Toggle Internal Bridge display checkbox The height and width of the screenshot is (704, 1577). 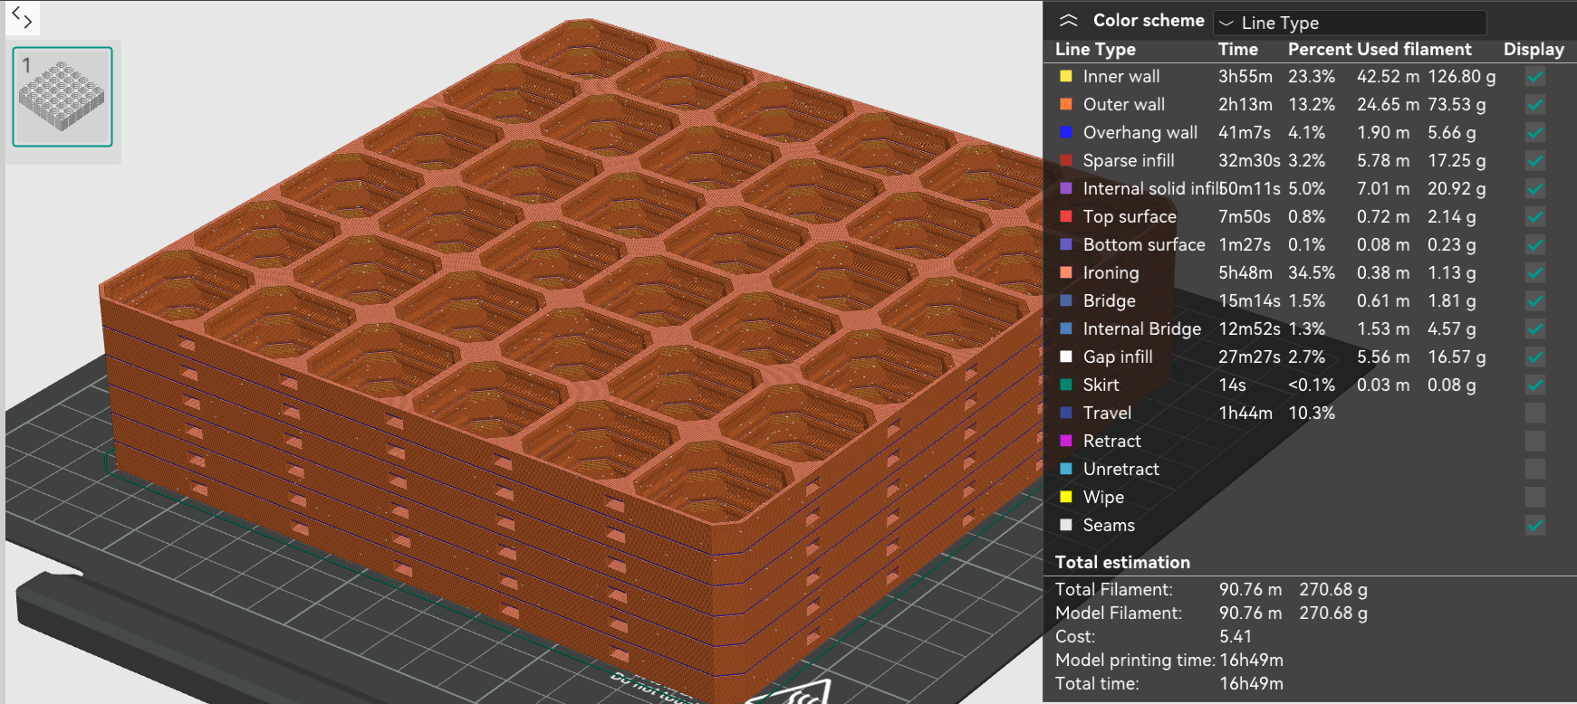click(1534, 329)
